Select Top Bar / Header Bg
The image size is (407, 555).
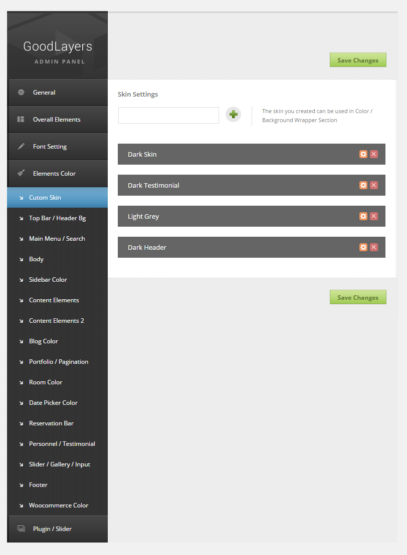[x=58, y=218]
